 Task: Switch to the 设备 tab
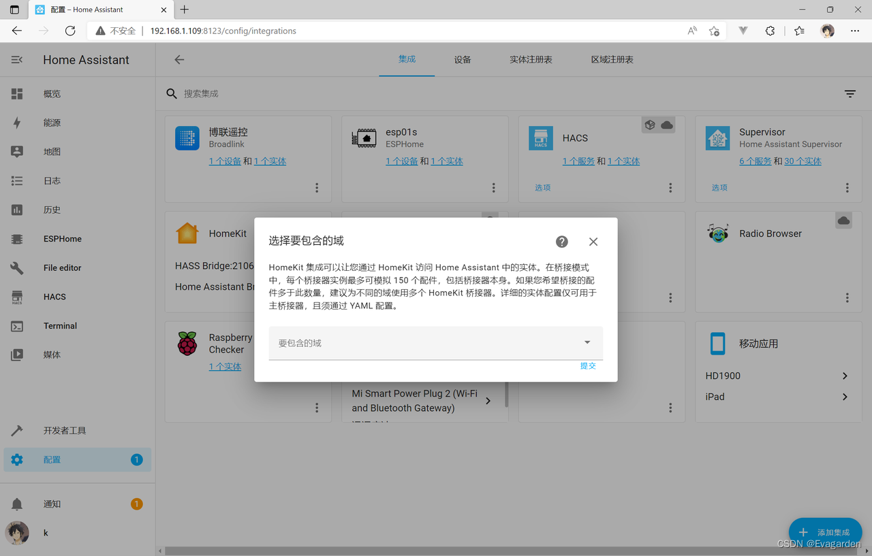point(463,59)
